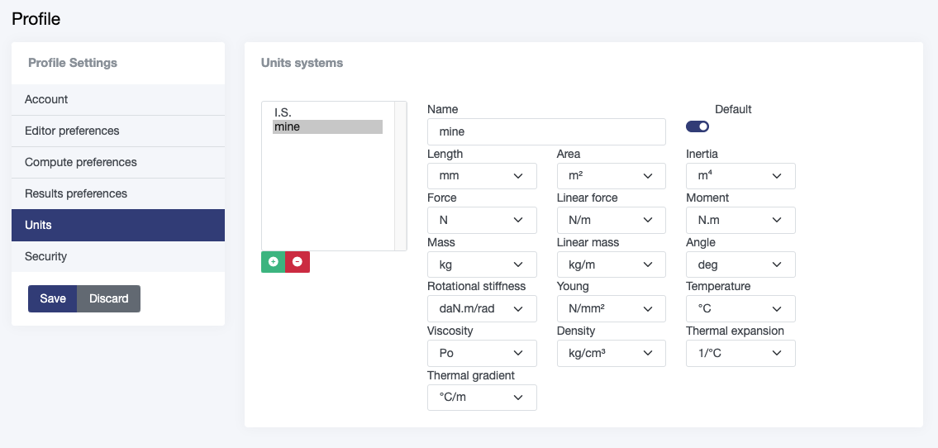
Task: Click the Name input field
Action: point(545,132)
